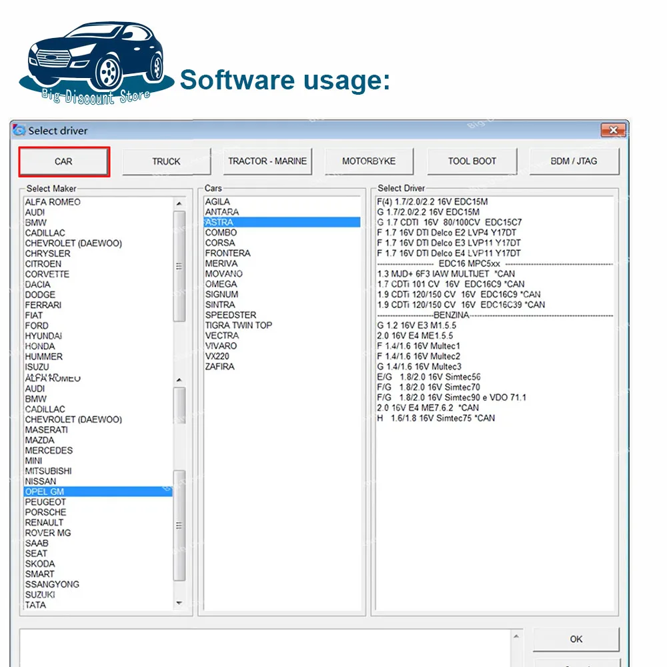Click the maker list scroll-up arrow
The width and height of the screenshot is (667, 667).
tap(179, 203)
